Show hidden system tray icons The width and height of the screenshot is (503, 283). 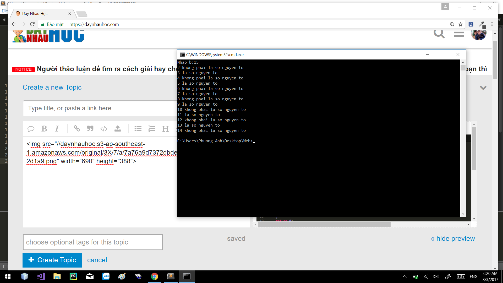coord(404,276)
